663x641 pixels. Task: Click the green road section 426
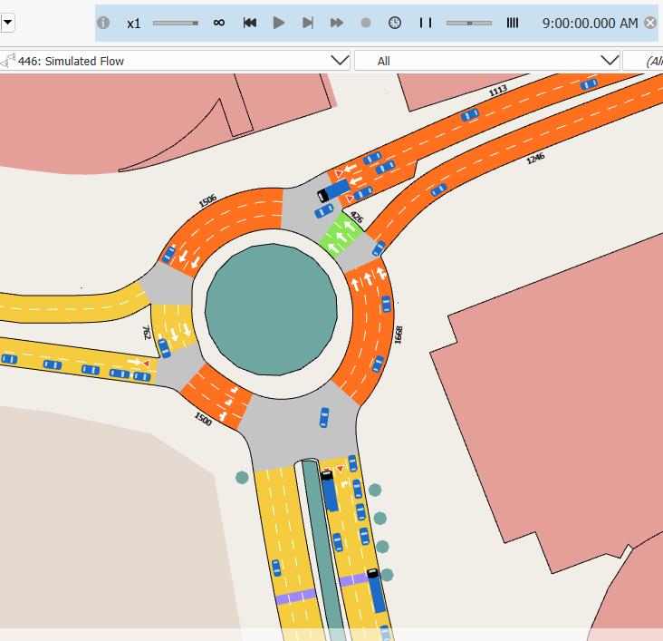pyautogui.click(x=342, y=237)
